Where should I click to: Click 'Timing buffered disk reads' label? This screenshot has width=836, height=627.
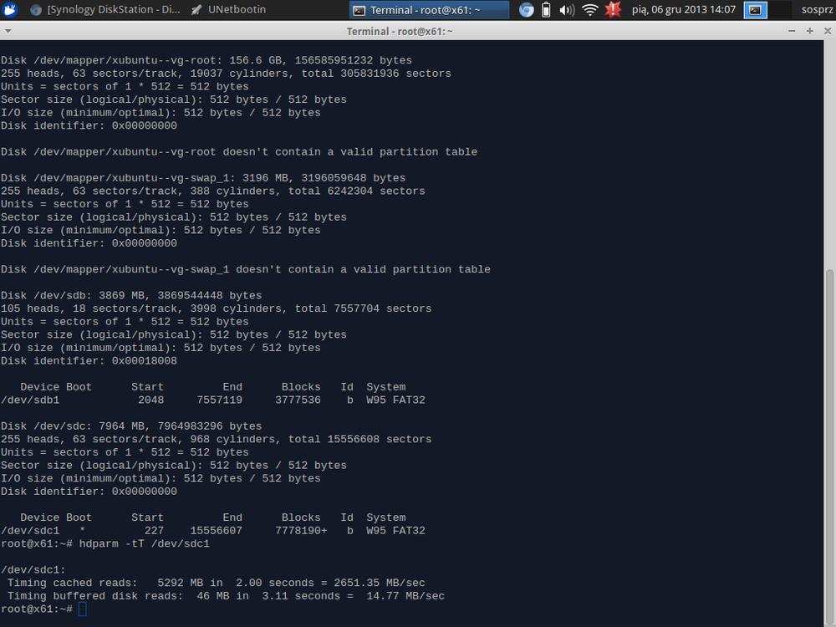coord(95,596)
